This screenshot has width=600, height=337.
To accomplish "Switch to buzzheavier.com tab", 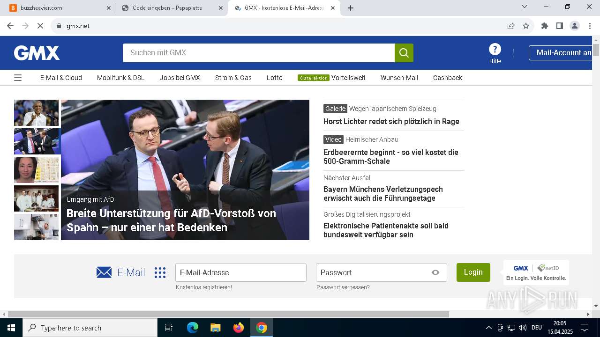I will click(x=59, y=8).
